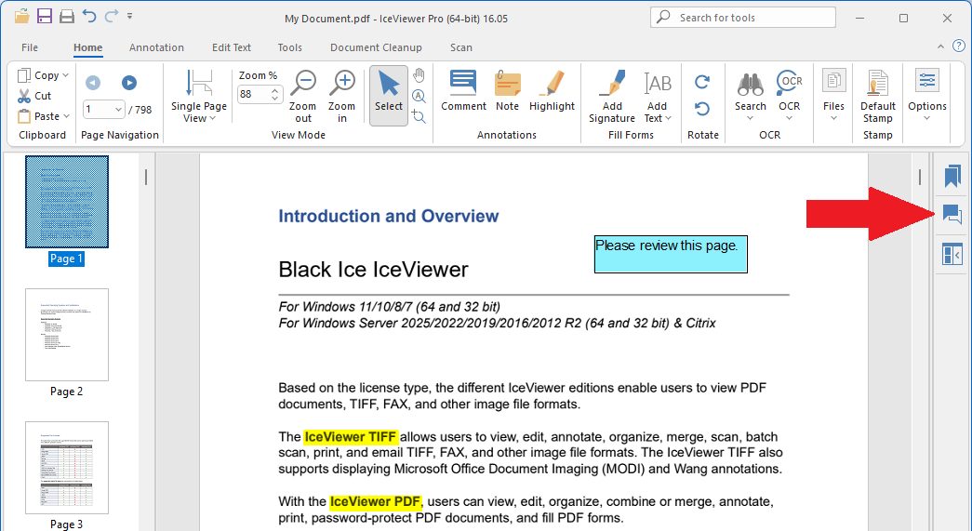Decrease zoom percent with the down stepper
Viewport: 972px width, 531px height.
(275, 98)
